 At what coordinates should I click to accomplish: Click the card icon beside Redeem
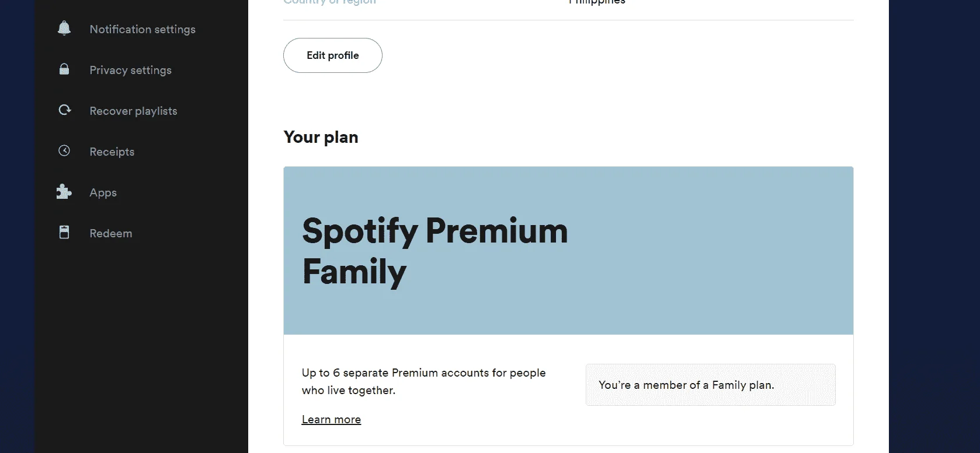tap(64, 232)
